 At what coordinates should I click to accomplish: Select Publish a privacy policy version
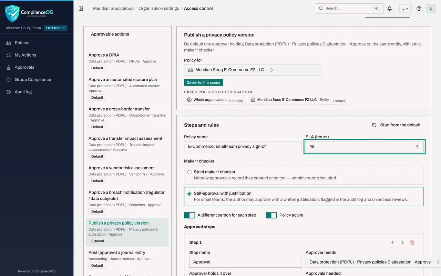(x=127, y=232)
